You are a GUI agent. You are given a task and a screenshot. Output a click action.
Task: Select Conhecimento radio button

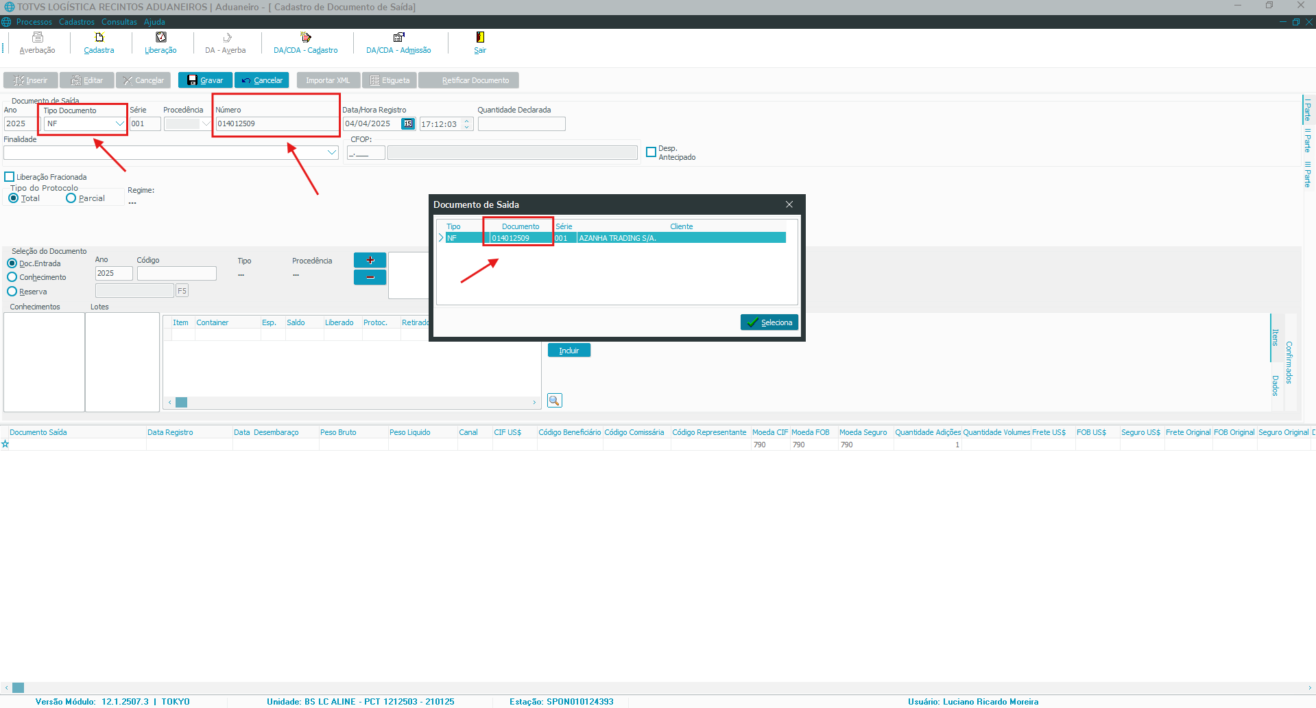click(12, 277)
